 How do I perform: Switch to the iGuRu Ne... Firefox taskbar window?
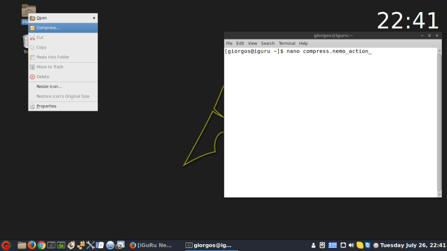point(151,245)
